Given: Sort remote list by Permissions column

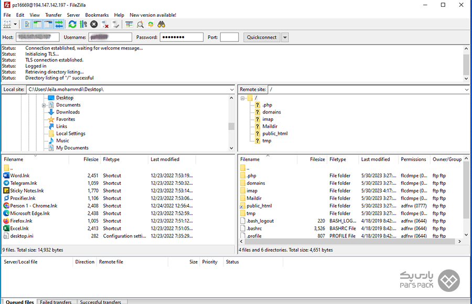Looking at the screenshot, I should [413, 159].
